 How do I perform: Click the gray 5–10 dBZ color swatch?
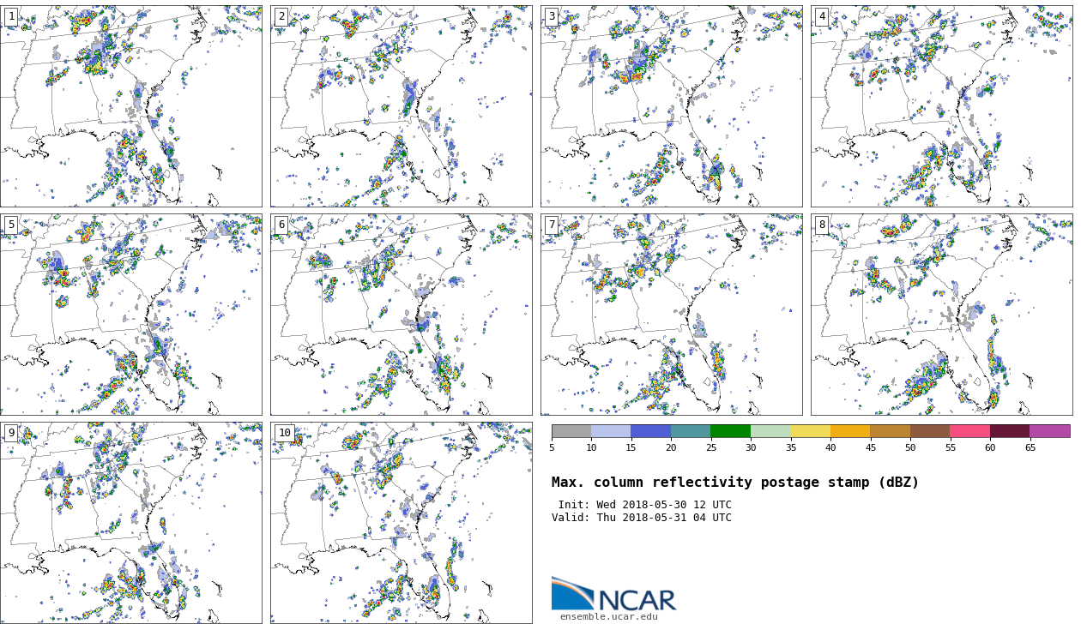pyautogui.click(x=571, y=431)
